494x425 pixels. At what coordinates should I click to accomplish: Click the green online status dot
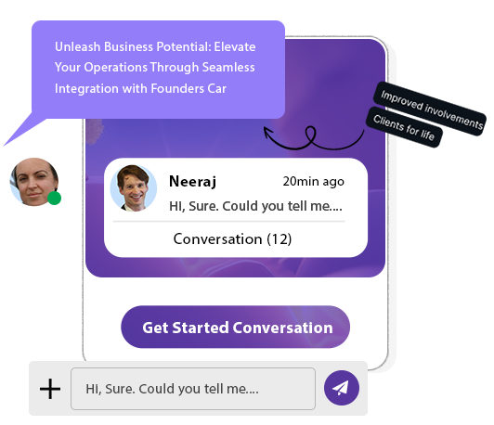54,199
